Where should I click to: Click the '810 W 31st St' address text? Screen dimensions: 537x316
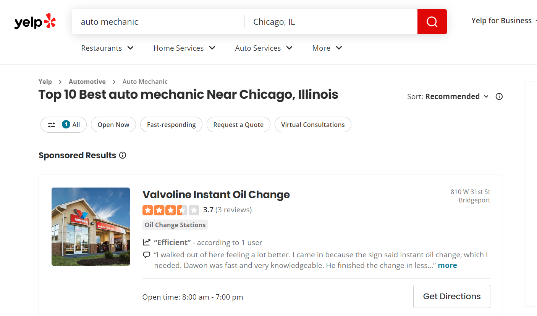[471, 192]
